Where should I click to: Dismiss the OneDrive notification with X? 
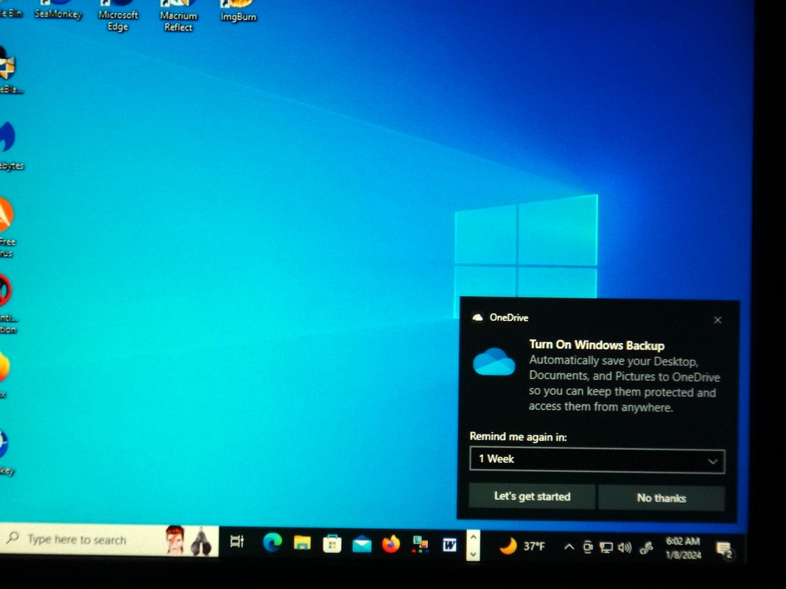[x=717, y=320]
